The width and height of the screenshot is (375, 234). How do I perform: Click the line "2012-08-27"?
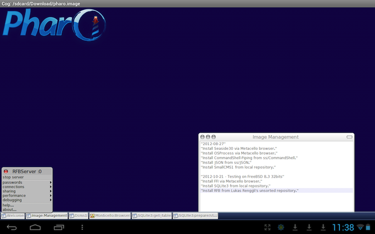pos(213,144)
